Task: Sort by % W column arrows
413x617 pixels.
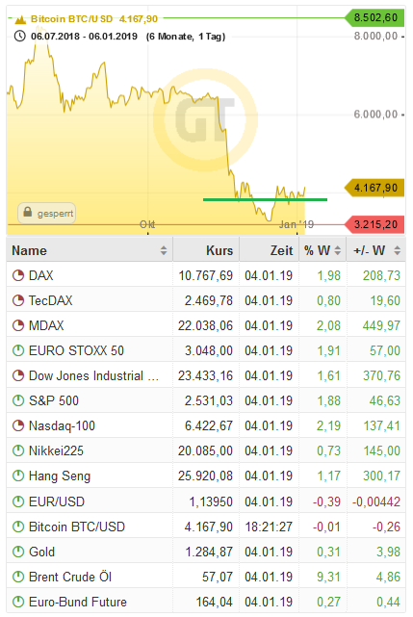Action: (337, 250)
